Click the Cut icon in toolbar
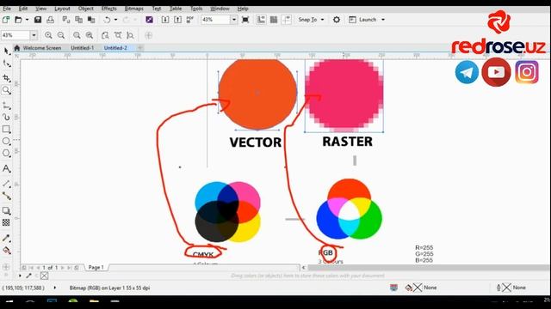 pos(66,20)
